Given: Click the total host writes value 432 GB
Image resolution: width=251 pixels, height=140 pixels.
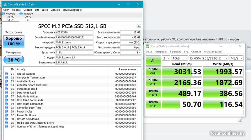Looking at the screenshot, I should 131,37.
